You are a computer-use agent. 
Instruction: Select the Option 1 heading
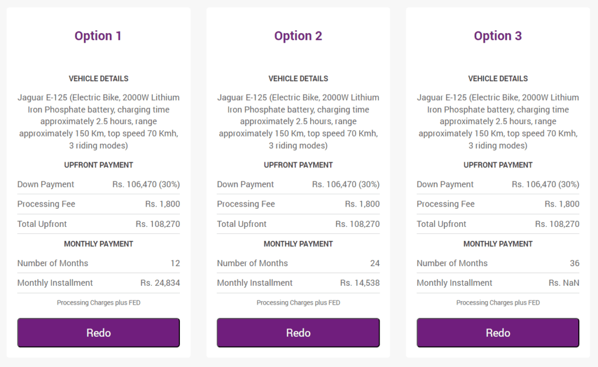[98, 36]
